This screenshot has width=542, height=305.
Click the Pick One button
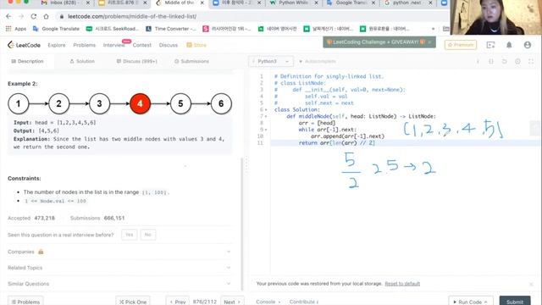(x=133, y=302)
